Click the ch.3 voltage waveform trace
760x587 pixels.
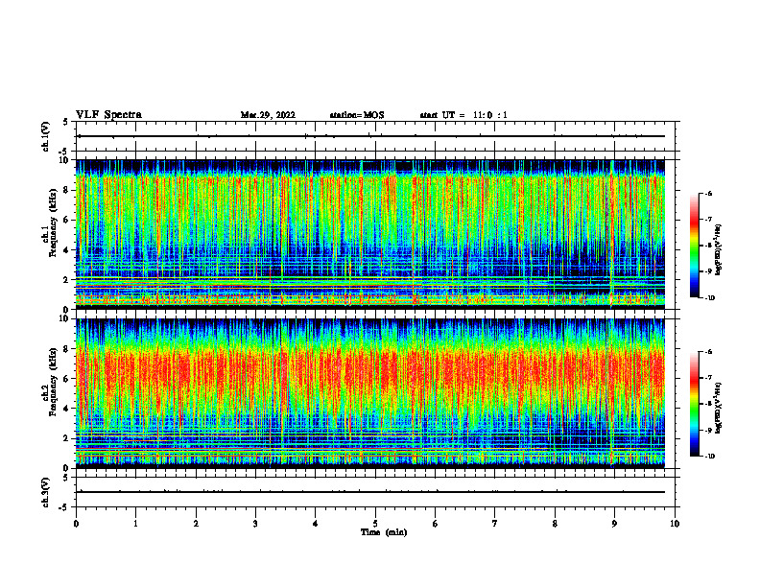(370, 492)
